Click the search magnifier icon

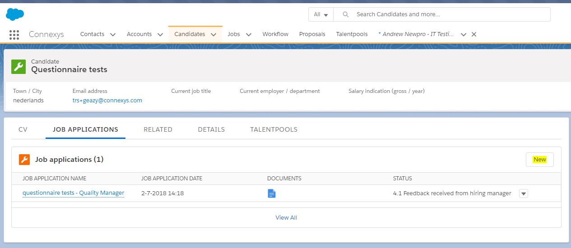346,14
